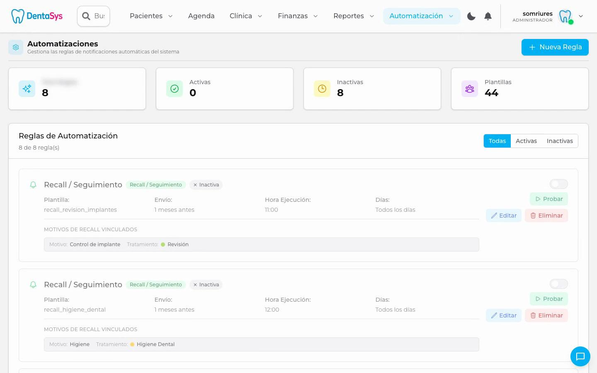Click the Inactivas stat card count
597x373 pixels.
click(340, 93)
